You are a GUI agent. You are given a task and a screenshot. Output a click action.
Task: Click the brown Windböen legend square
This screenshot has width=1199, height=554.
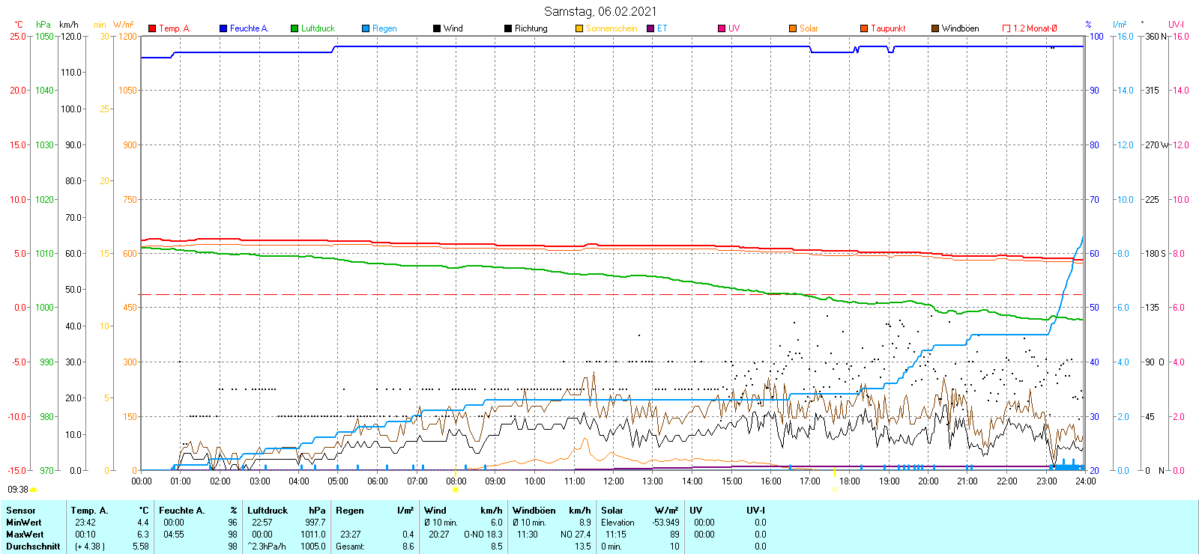(935, 28)
